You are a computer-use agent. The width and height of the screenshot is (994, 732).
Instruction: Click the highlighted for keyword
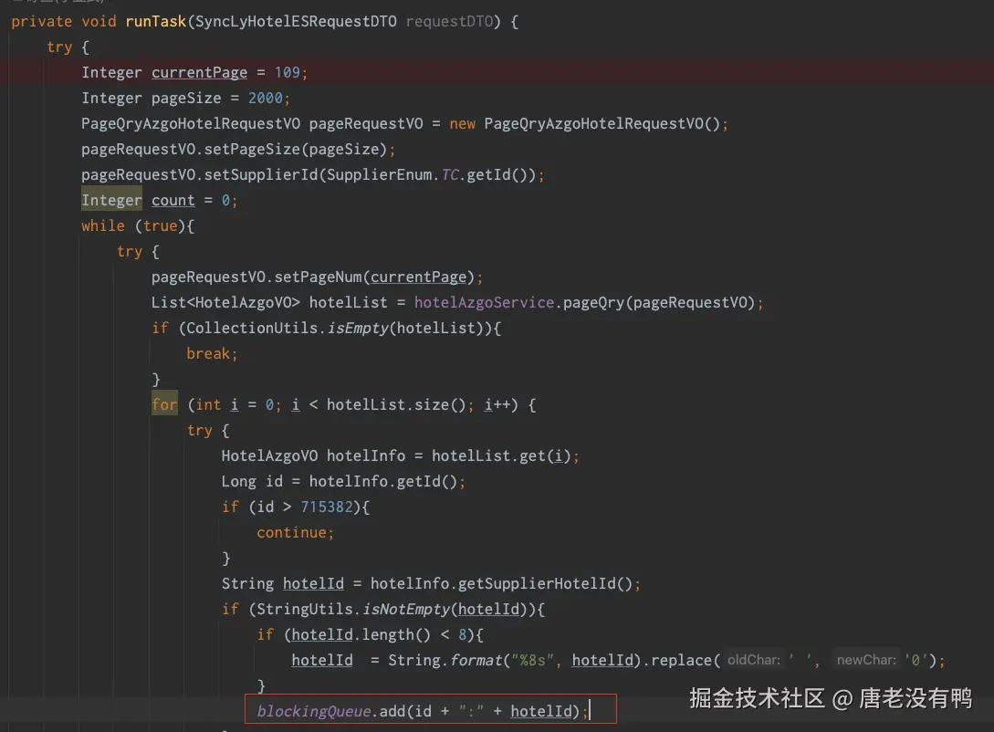click(x=165, y=404)
